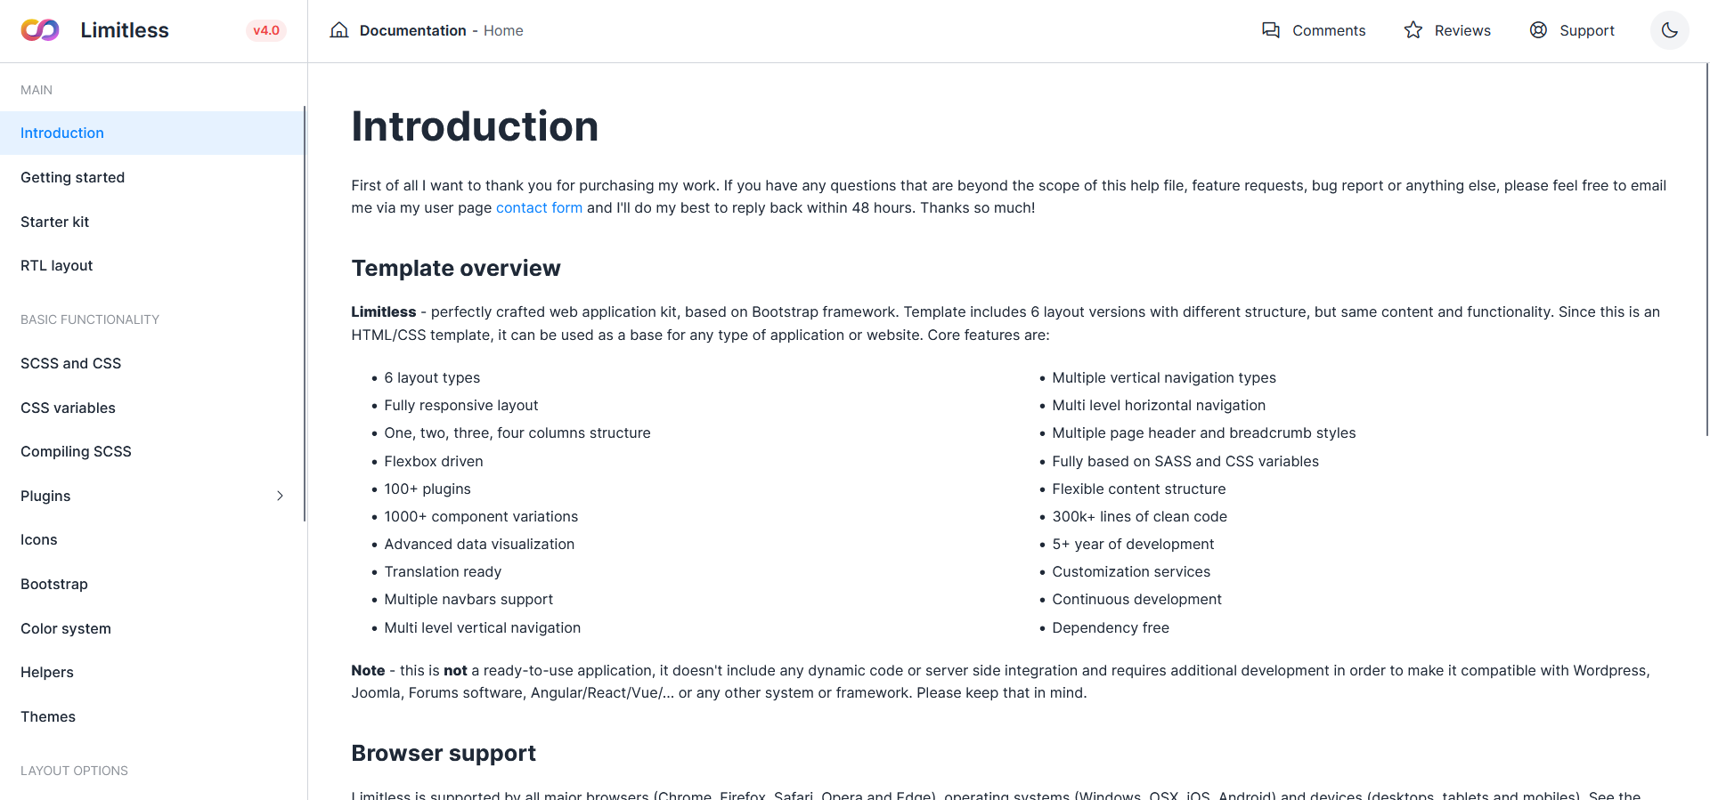1710x800 pixels.
Task: Open the Comments panel icon
Action: (1272, 29)
